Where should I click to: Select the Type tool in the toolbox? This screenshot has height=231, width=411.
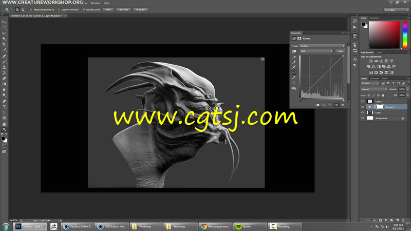(x=4, y=107)
